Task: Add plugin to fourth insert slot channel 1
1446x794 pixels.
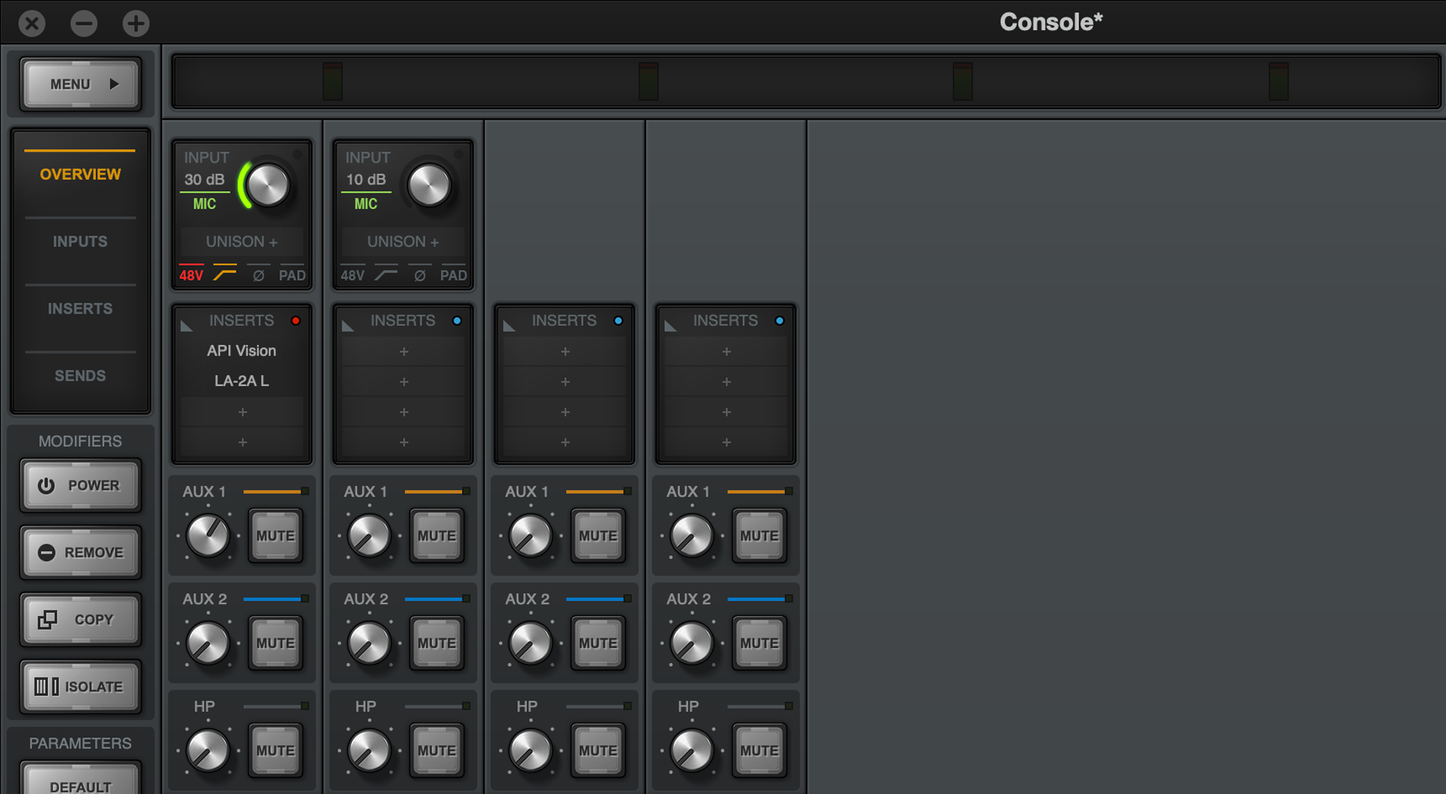Action: click(242, 442)
